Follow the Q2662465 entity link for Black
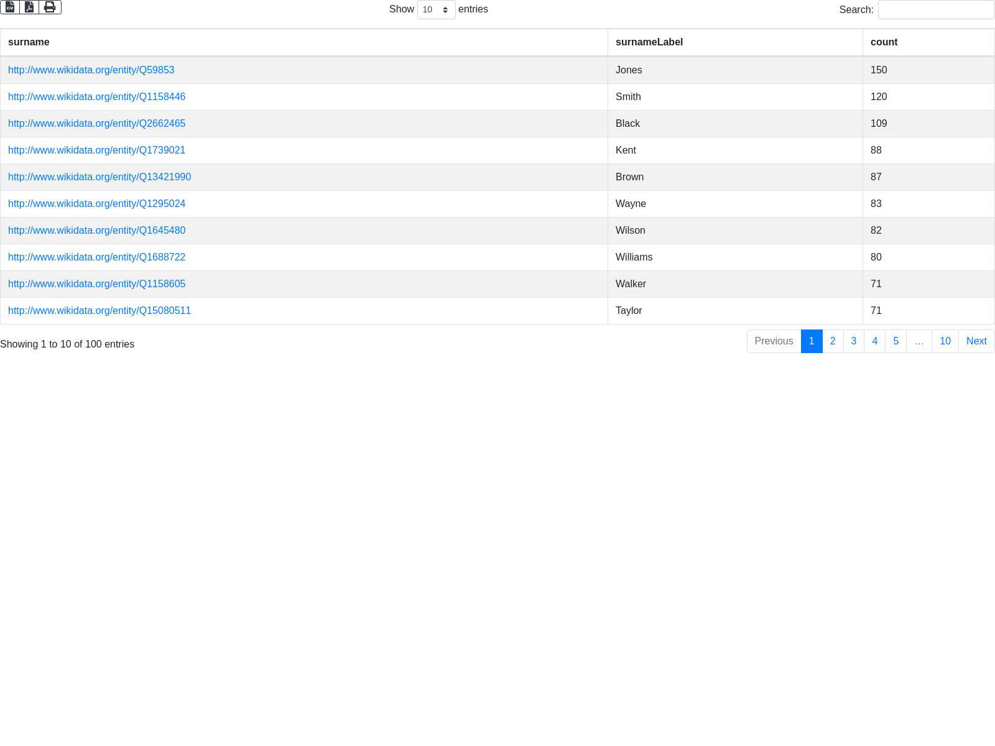This screenshot has width=995, height=746. 96,124
